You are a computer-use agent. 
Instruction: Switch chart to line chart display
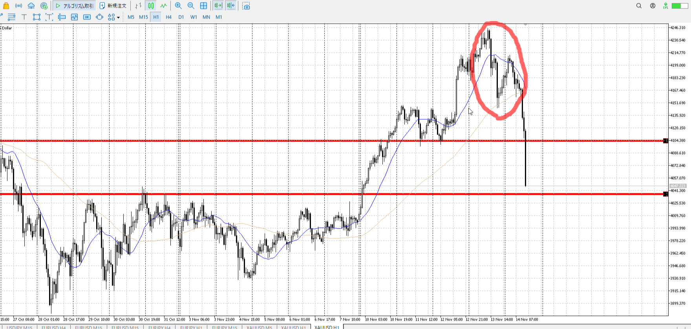163,6
